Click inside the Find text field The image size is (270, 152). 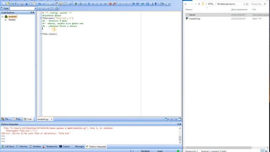(x=22, y=8)
